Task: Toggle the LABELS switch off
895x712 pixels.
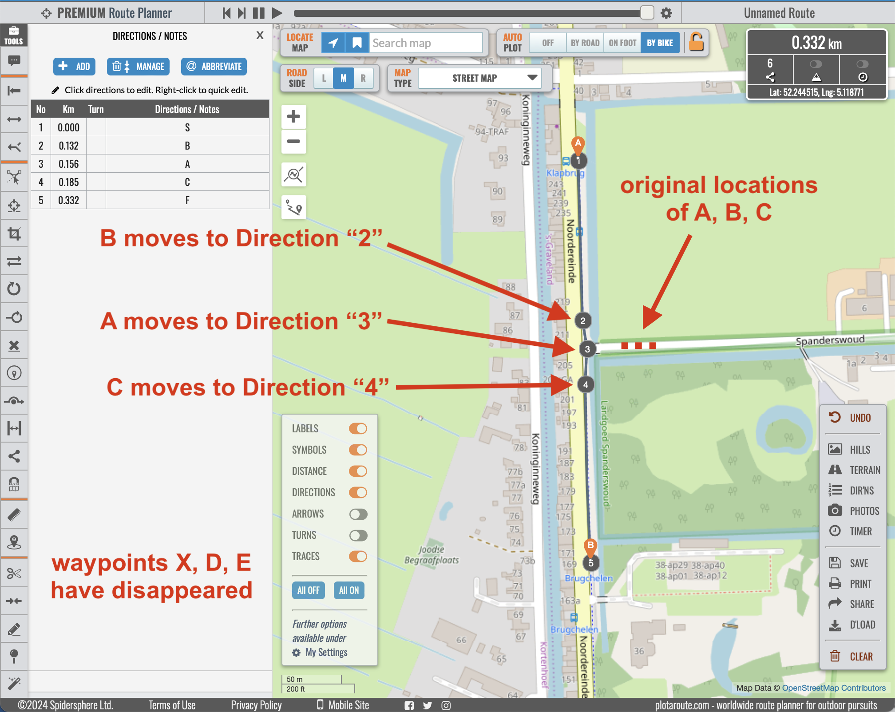Action: [x=358, y=428]
